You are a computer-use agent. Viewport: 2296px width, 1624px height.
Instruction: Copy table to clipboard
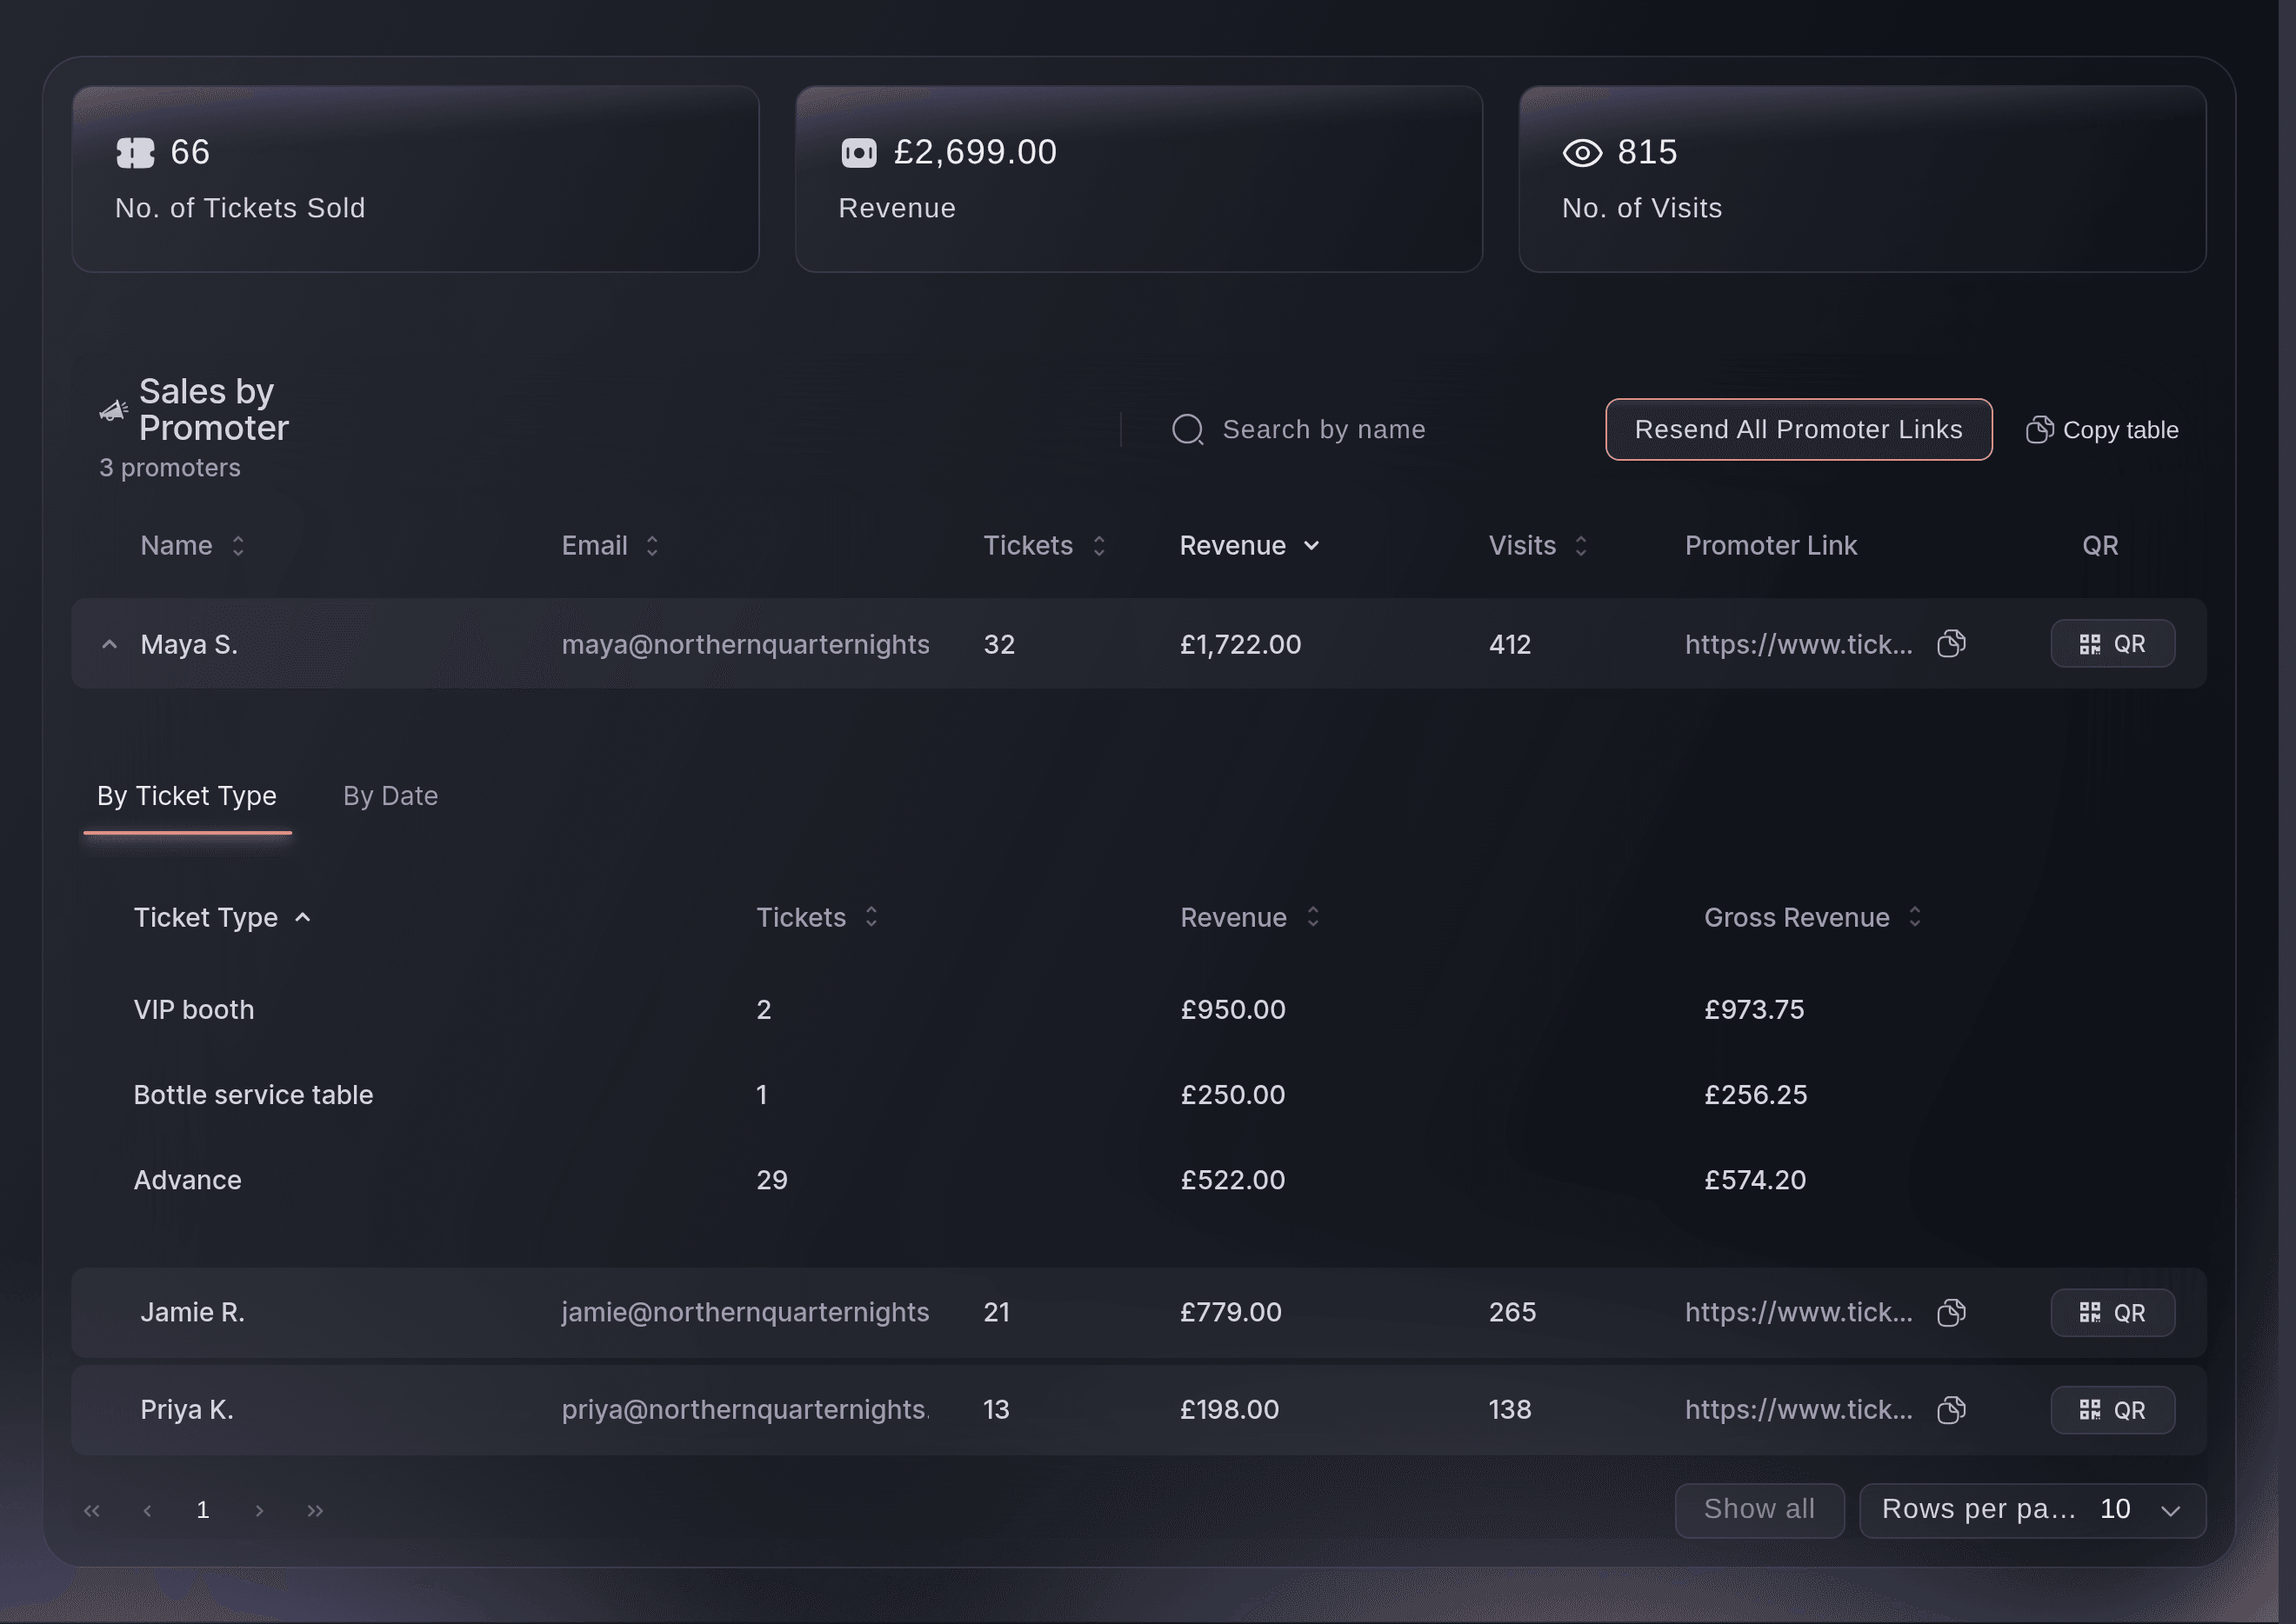2102,430
